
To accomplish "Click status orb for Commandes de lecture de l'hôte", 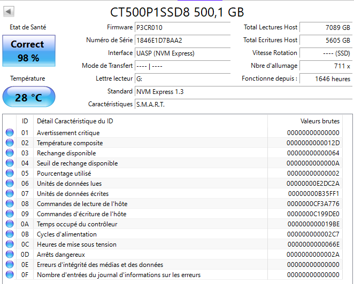I will (10, 203).
